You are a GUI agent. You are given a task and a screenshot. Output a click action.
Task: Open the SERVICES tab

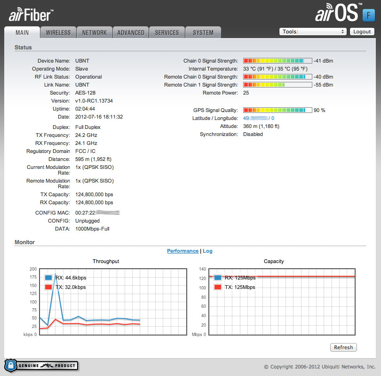[167, 32]
